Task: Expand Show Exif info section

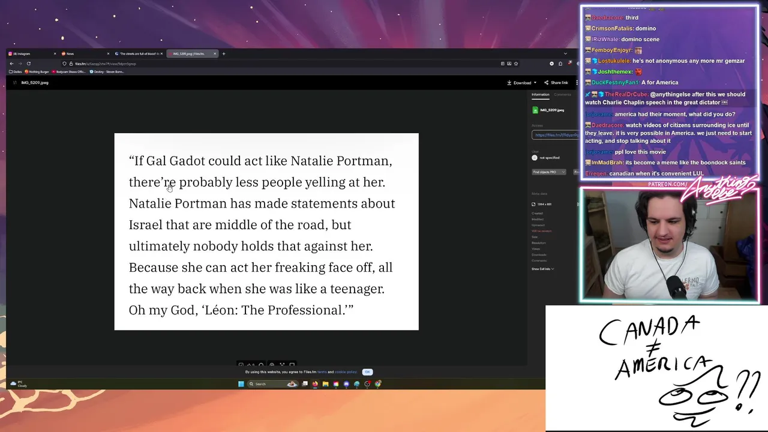Action: (x=542, y=269)
